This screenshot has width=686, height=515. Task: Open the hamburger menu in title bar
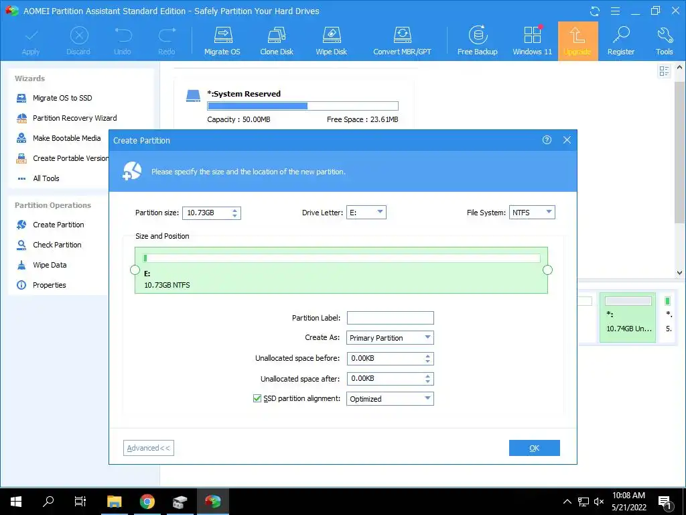tap(615, 11)
